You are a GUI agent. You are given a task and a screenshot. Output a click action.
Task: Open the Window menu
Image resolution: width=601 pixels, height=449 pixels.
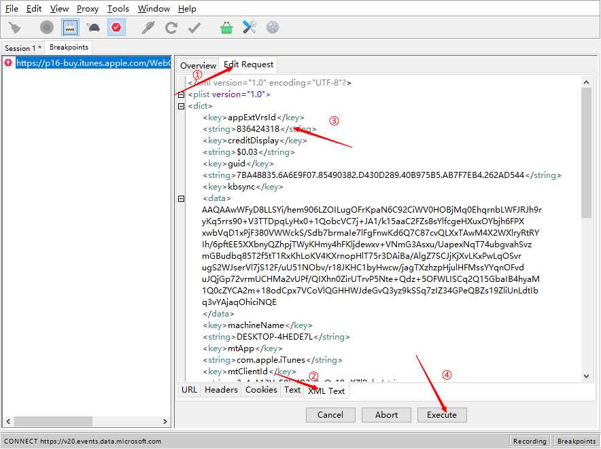click(x=154, y=8)
